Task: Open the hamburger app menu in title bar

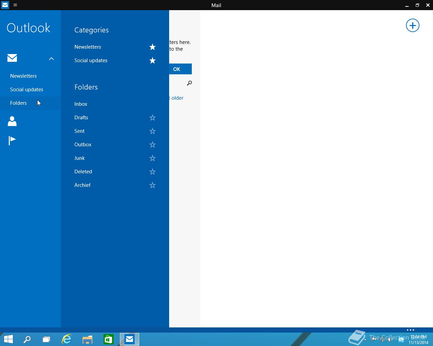Action: point(15,5)
